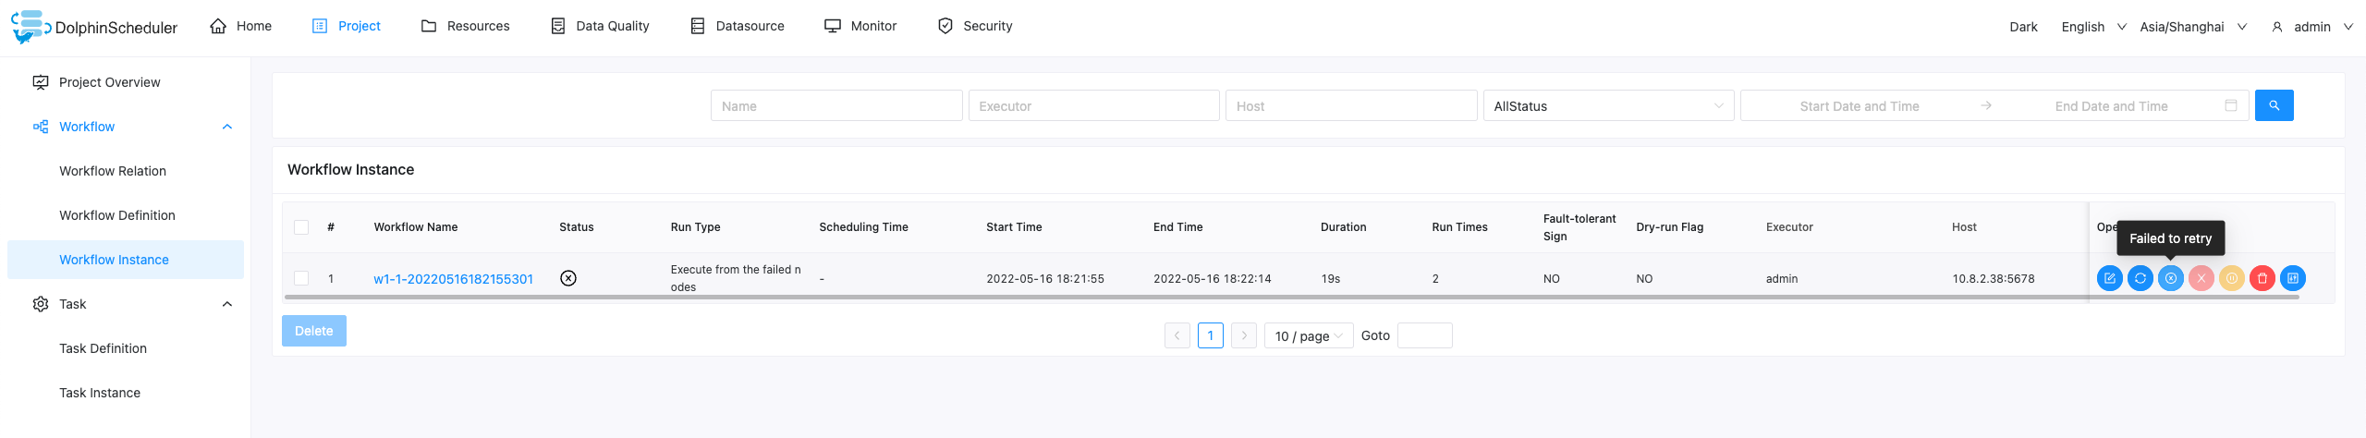Click the rerun circular arrows icon
2366x438 pixels.
point(2140,278)
